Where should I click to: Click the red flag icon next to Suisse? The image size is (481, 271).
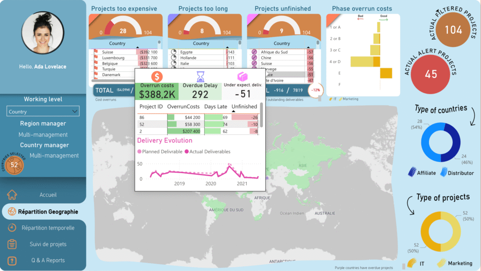coord(96,52)
